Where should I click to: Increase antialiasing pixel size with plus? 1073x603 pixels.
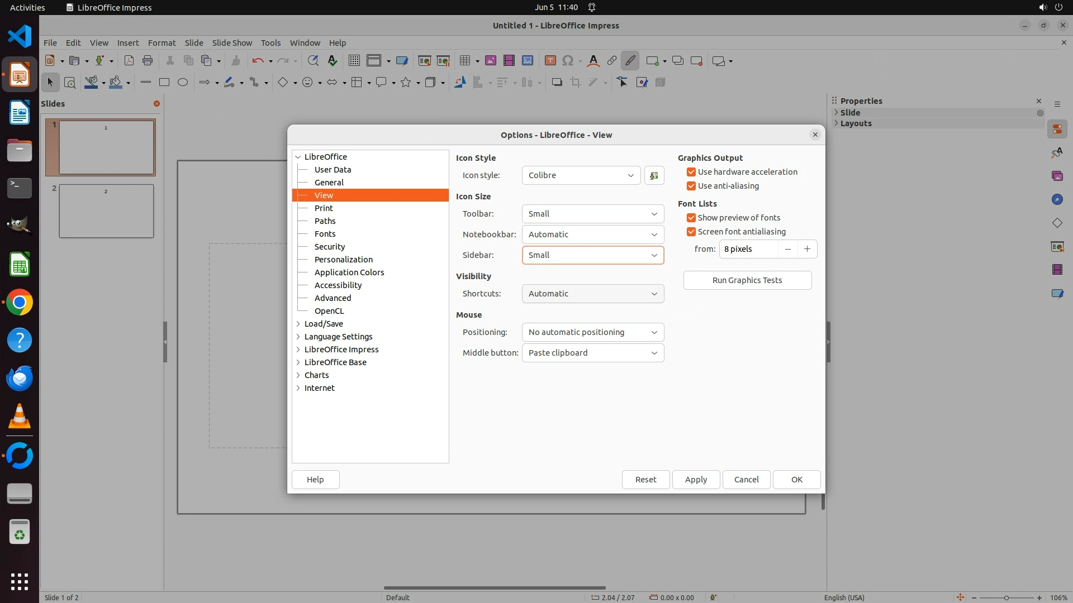(x=807, y=249)
